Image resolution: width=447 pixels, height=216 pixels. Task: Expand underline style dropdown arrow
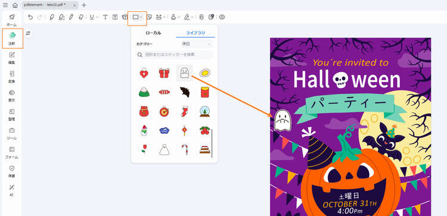(x=97, y=17)
